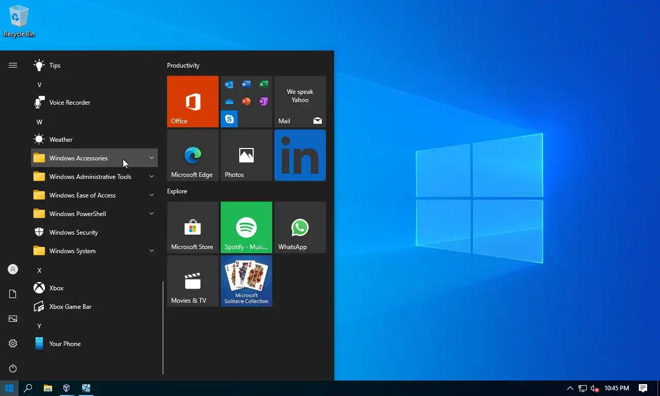Open Word from the Office apps tile

246,84
